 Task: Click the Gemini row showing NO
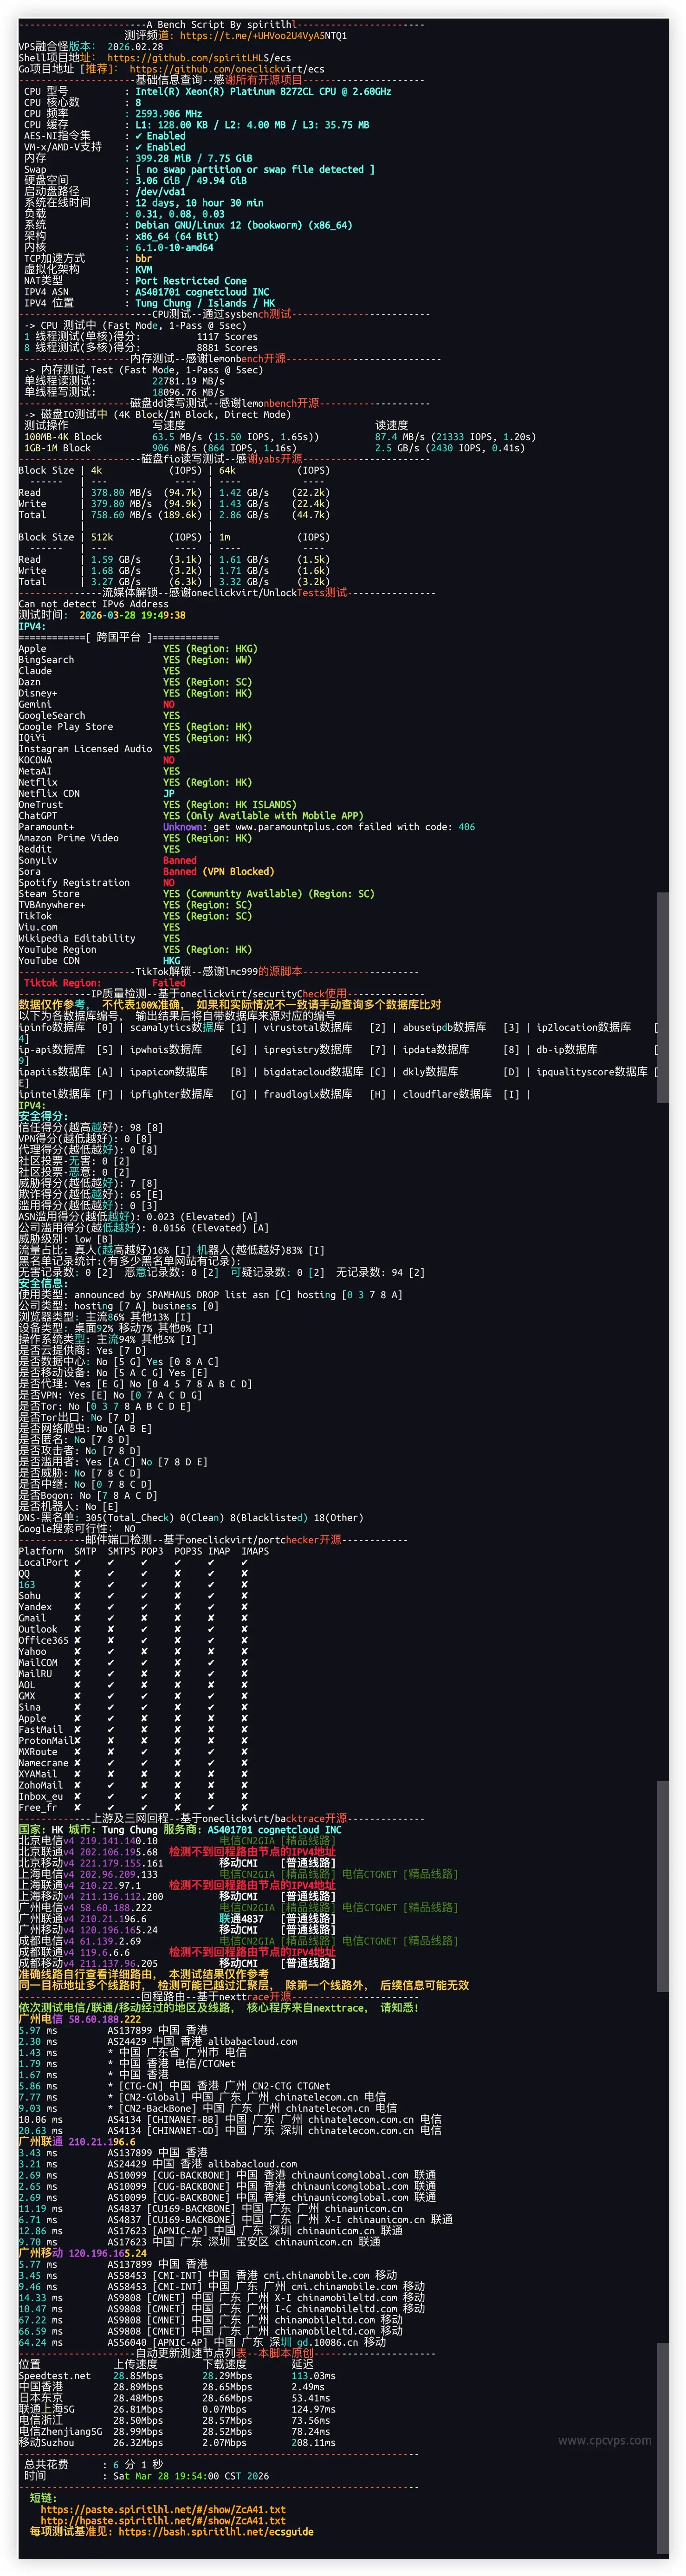click(97, 704)
